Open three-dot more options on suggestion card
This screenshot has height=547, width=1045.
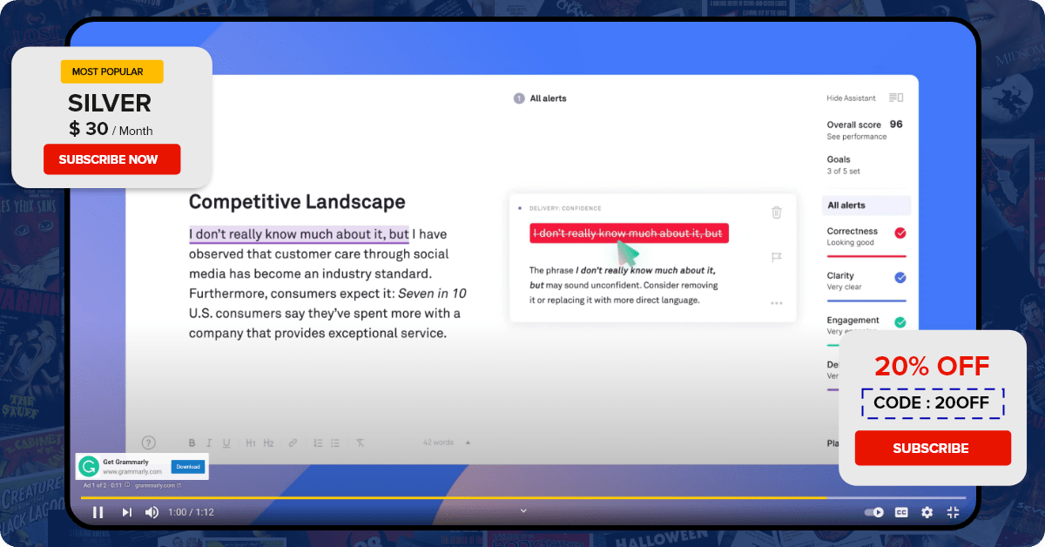click(x=776, y=303)
